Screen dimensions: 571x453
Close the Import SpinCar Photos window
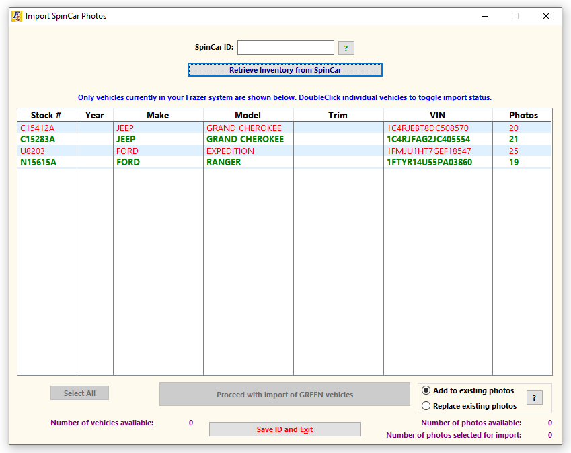pos(546,16)
